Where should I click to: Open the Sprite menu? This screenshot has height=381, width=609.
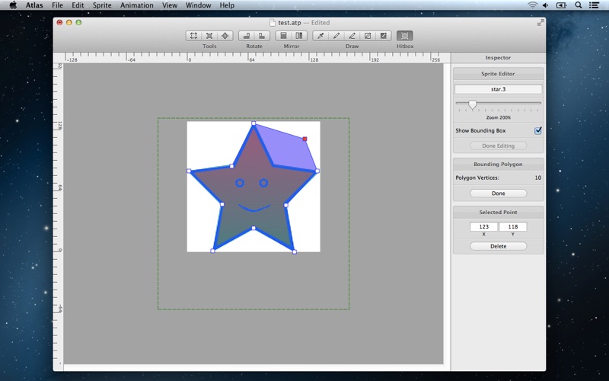tap(102, 5)
